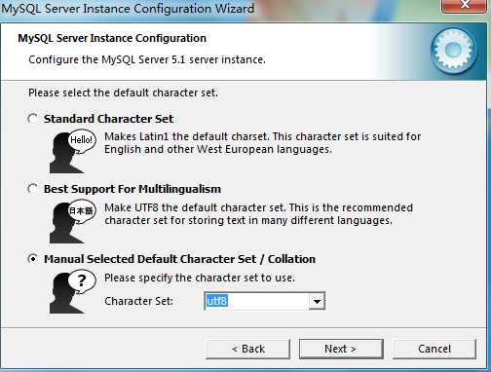Click Manual Selected Default Character Set label
The height and width of the screenshot is (372, 491).
coord(179,259)
